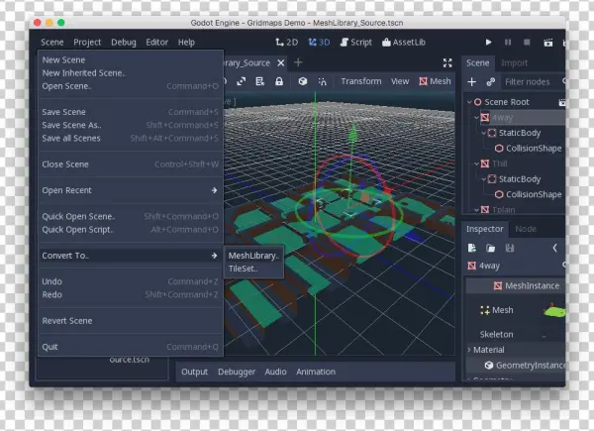The width and height of the screenshot is (594, 431).
Task: Save the current resource
Action: (510, 249)
